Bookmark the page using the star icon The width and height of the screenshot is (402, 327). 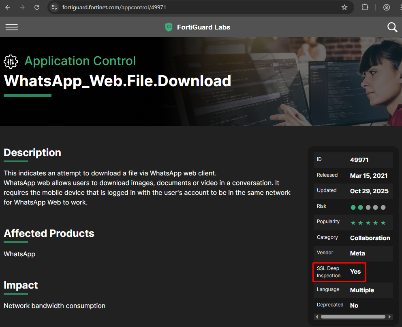coord(344,7)
